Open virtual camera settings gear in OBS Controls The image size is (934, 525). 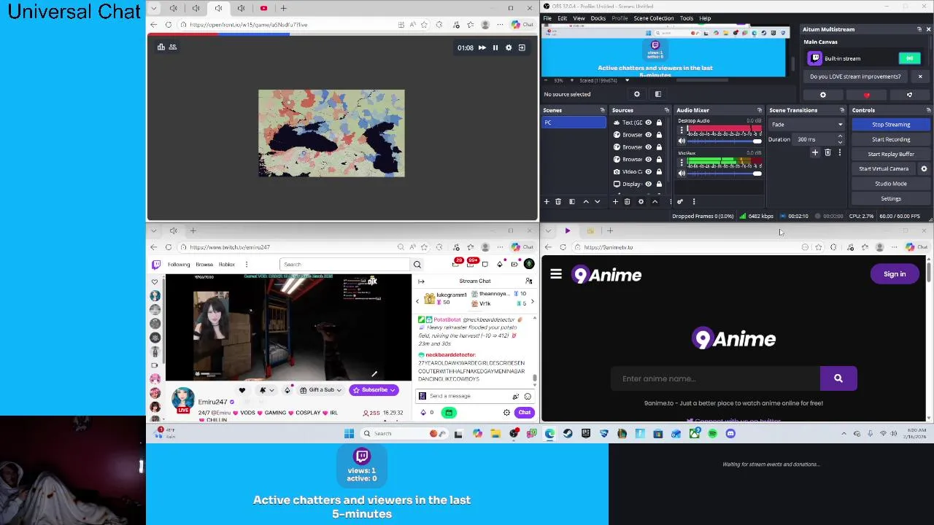924,168
